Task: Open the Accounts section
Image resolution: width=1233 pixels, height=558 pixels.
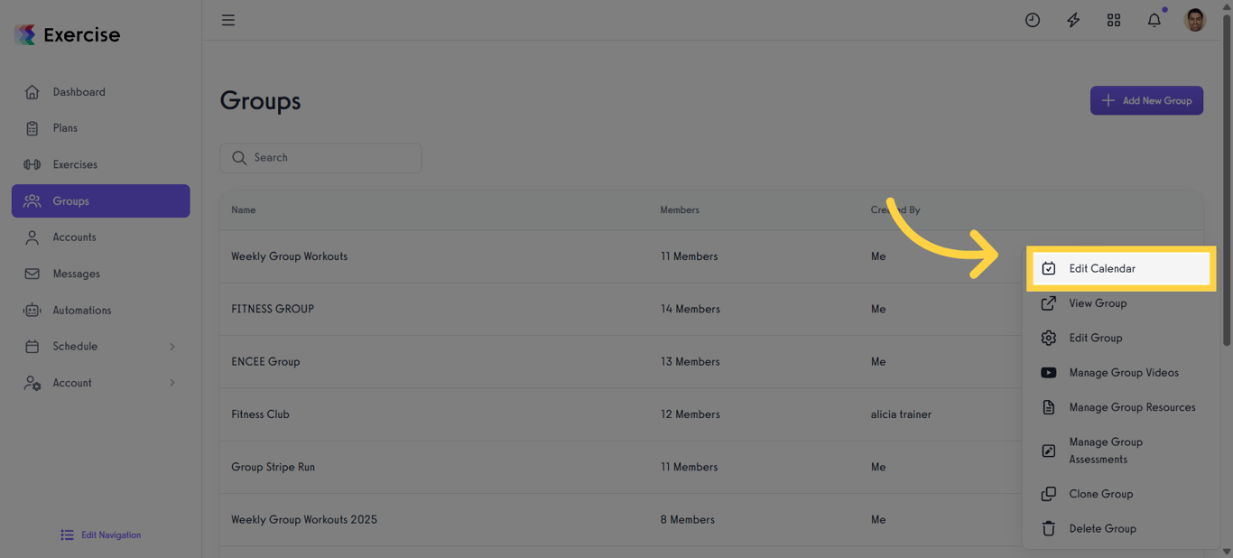Action: click(x=73, y=237)
